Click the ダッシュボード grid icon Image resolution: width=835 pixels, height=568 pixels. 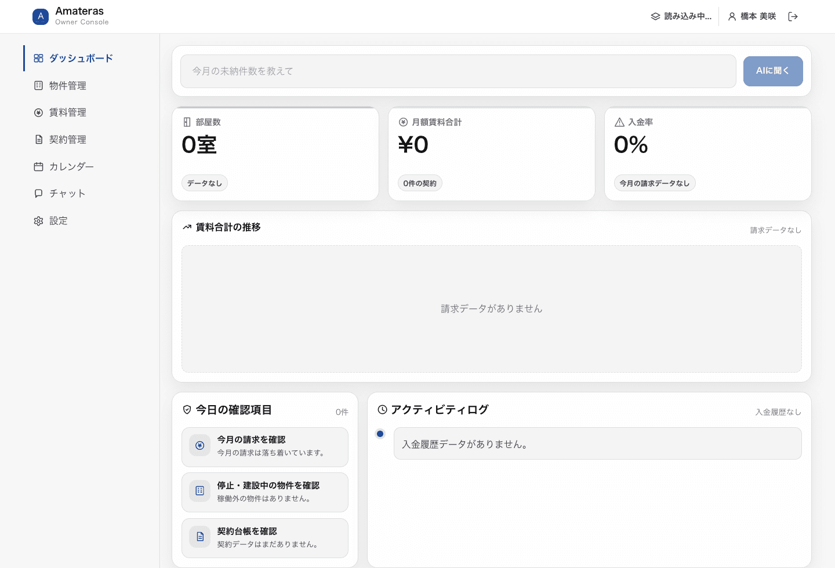(38, 59)
